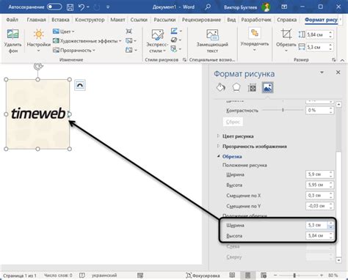Viewport: 348px width, 280px height.
Task: Open Художественные эффекты dropdown
Action: click(87, 41)
